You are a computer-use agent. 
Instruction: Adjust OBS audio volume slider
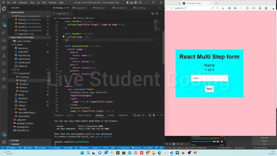(203, 142)
